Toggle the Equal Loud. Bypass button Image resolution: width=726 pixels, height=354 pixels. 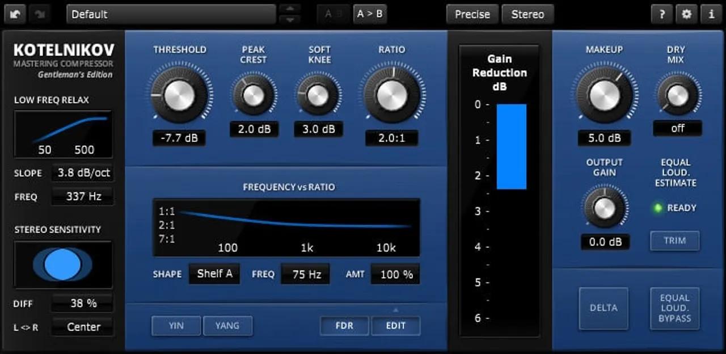675,308
